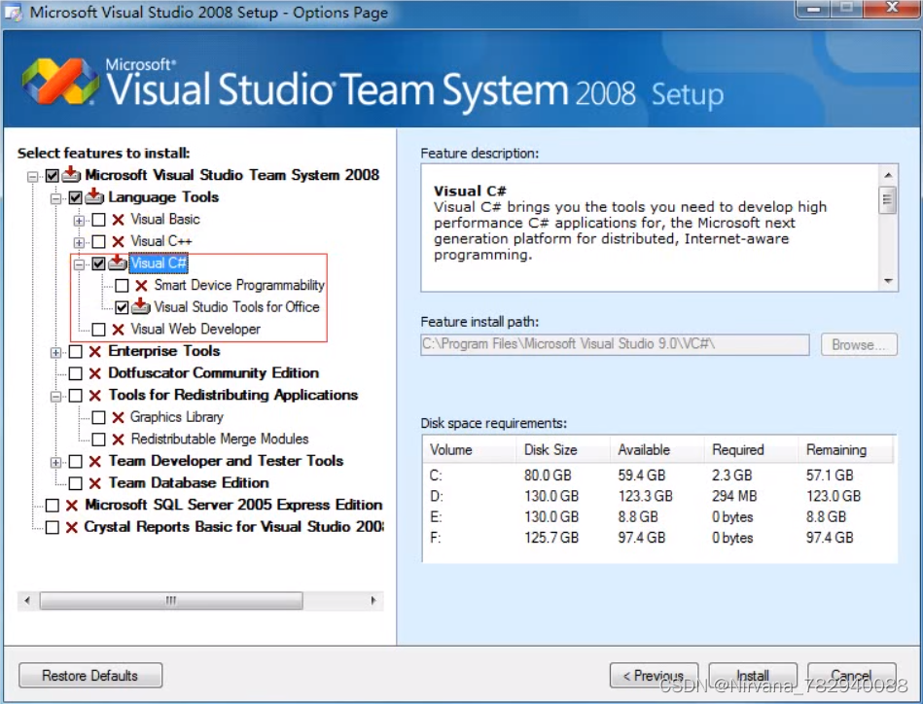
Task: Go back with the Previous button
Action: click(654, 675)
